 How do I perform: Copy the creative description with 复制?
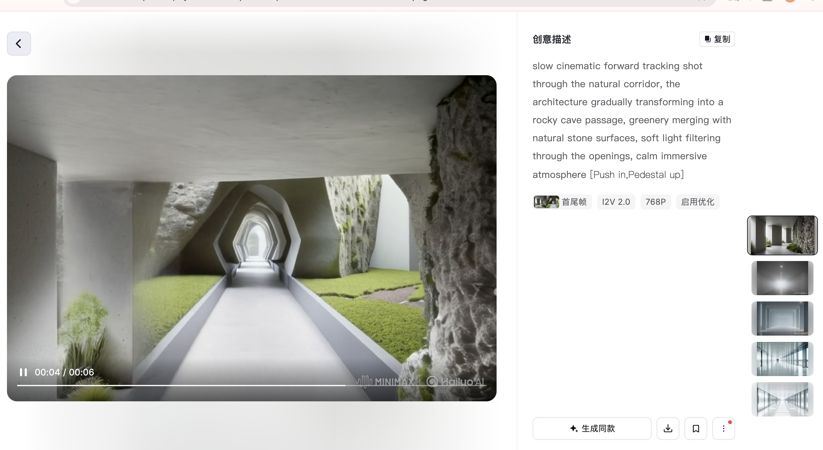[x=717, y=39]
